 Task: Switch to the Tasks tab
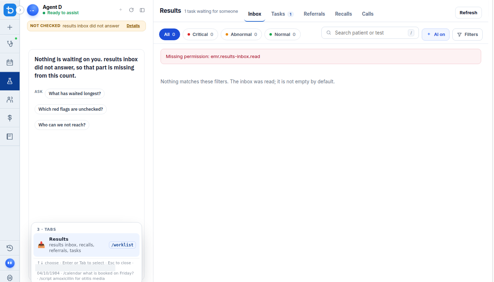(282, 14)
